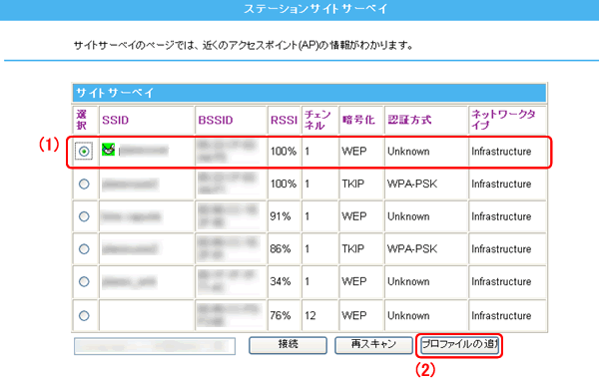Pick the radio button for the 34% RSSI network
Screen dimensions: 599x382
pos(84,281)
